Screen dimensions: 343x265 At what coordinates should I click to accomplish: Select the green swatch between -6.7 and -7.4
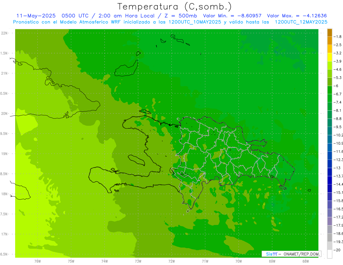pos(330,98)
